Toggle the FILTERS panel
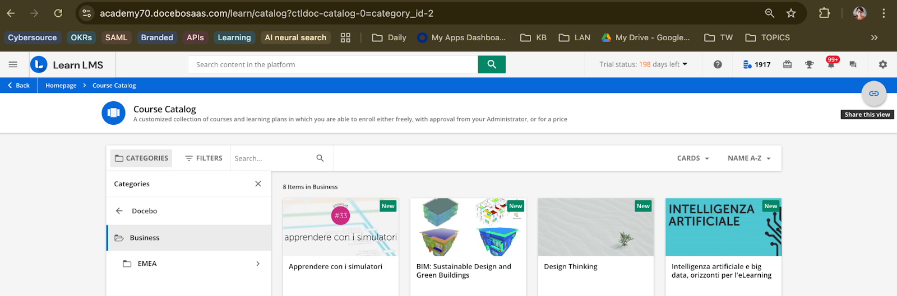This screenshot has width=897, height=296. click(204, 158)
